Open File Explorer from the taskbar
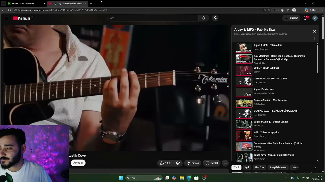The width and height of the screenshot is (325, 182). tap(182, 178)
